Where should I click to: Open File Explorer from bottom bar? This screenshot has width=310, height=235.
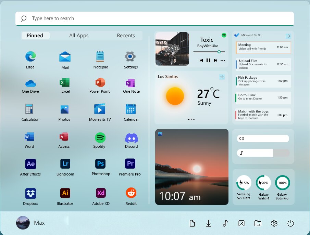[x=258, y=223]
